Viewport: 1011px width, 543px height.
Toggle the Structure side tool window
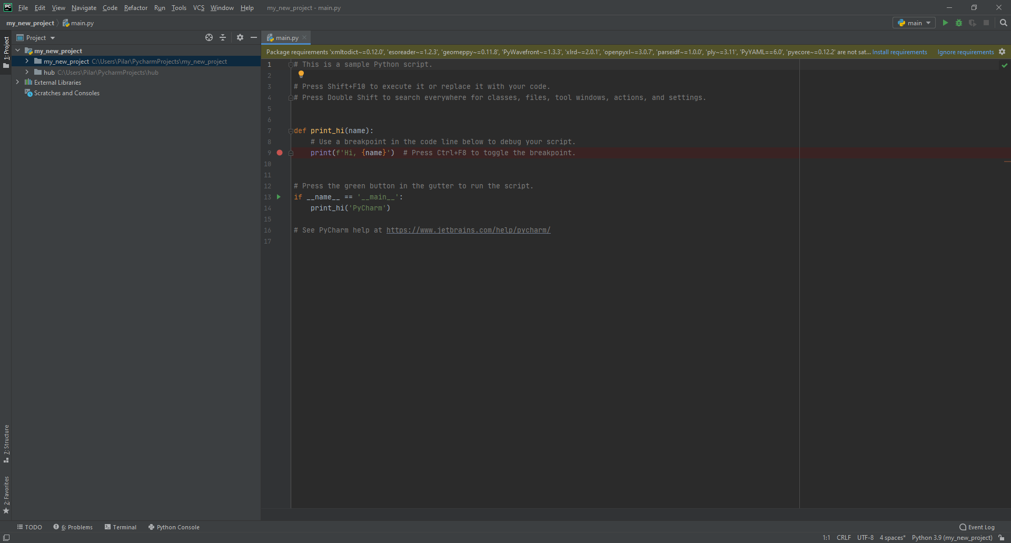click(x=6, y=444)
